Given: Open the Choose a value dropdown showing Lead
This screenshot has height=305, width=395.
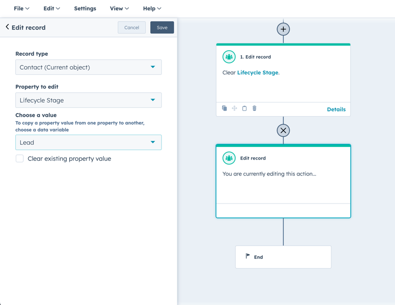Looking at the screenshot, I should pyautogui.click(x=88, y=142).
